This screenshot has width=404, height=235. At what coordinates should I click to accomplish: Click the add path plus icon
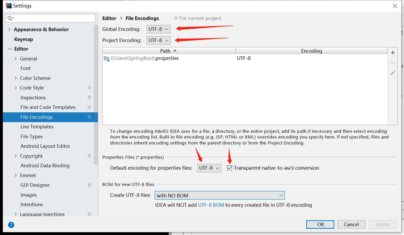(x=393, y=53)
